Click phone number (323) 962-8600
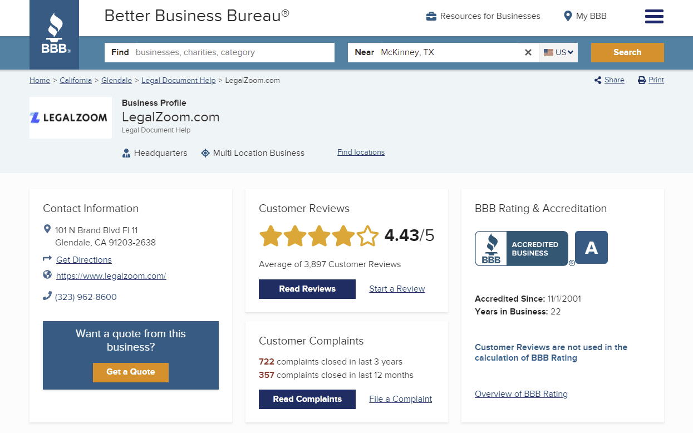Image resolution: width=693 pixels, height=433 pixels. (86, 297)
